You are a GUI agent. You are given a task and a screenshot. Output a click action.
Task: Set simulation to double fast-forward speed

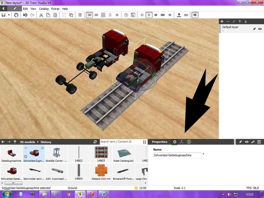156,15
